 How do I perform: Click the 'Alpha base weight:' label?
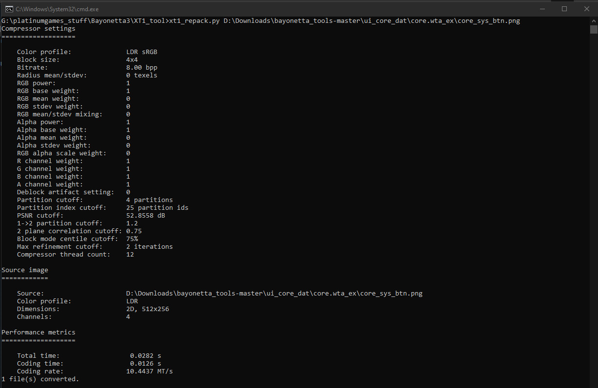(x=52, y=130)
